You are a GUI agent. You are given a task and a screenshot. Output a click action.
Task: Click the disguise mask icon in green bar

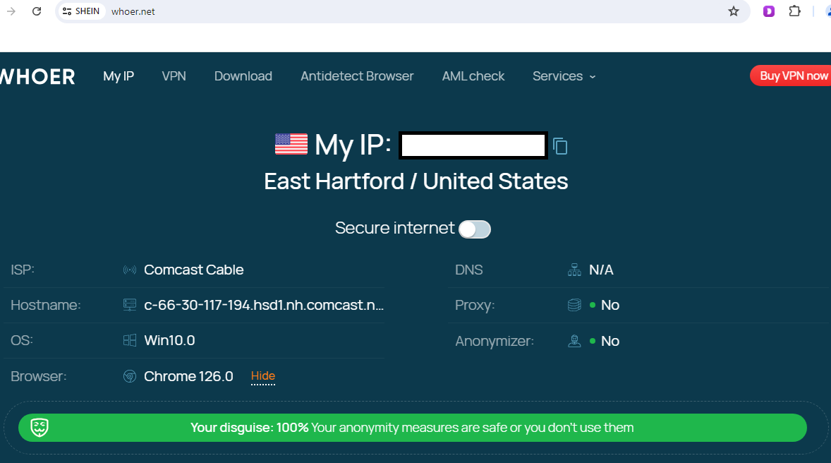40,428
